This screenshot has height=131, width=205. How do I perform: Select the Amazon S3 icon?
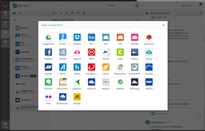pos(149,37)
